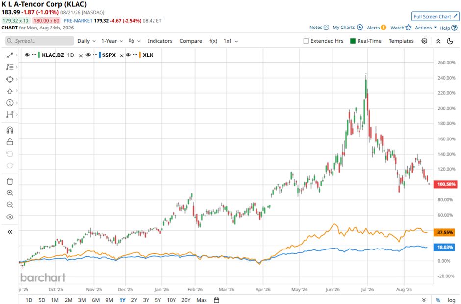Expand the bottom panel double chevron
Image resolution: width=461 pixels, height=304 pixels.
424,300
